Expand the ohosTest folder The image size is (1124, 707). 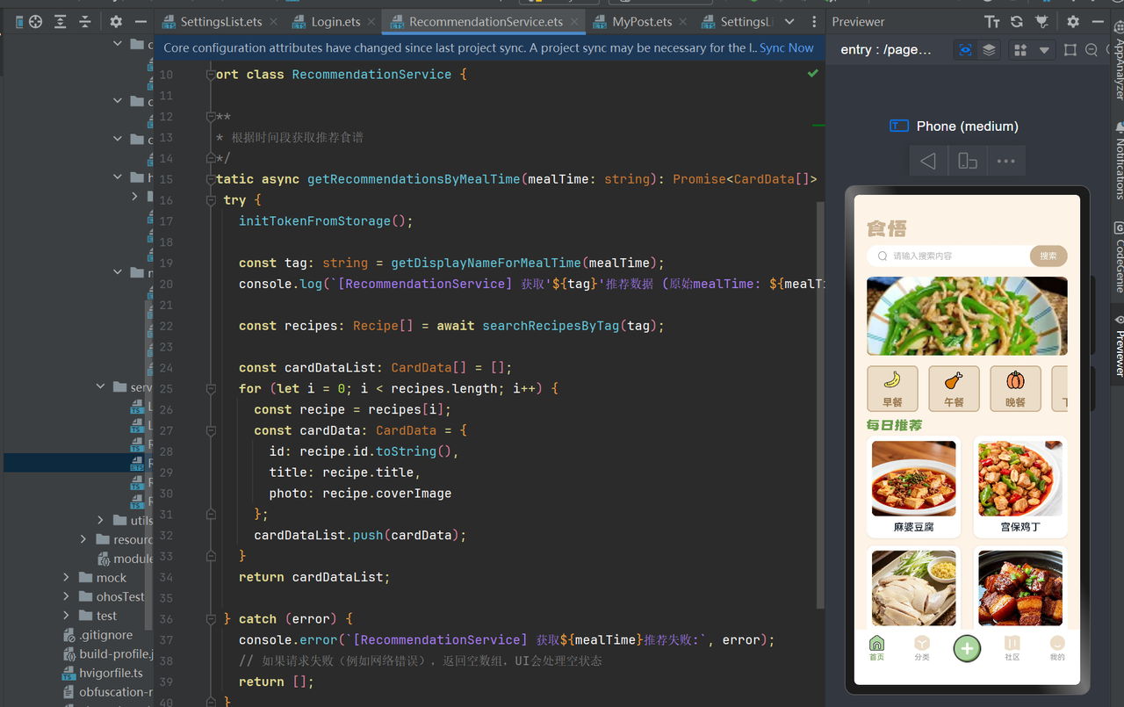tap(67, 596)
